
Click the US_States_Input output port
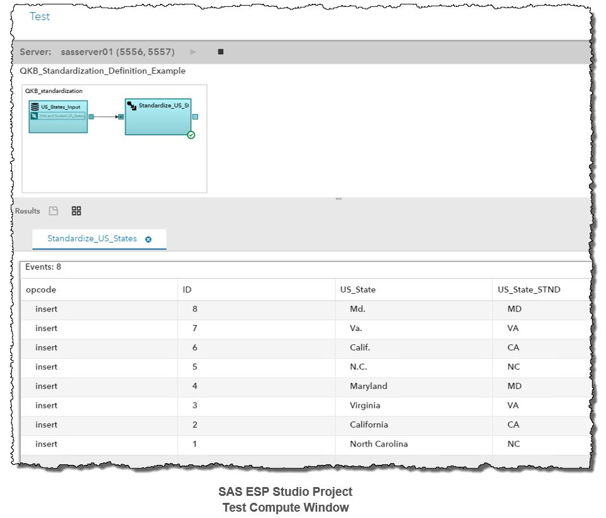(x=91, y=116)
